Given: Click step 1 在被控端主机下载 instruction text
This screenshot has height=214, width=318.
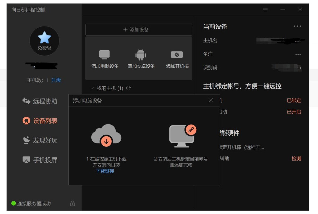Looking at the screenshot, I should click(x=106, y=162).
